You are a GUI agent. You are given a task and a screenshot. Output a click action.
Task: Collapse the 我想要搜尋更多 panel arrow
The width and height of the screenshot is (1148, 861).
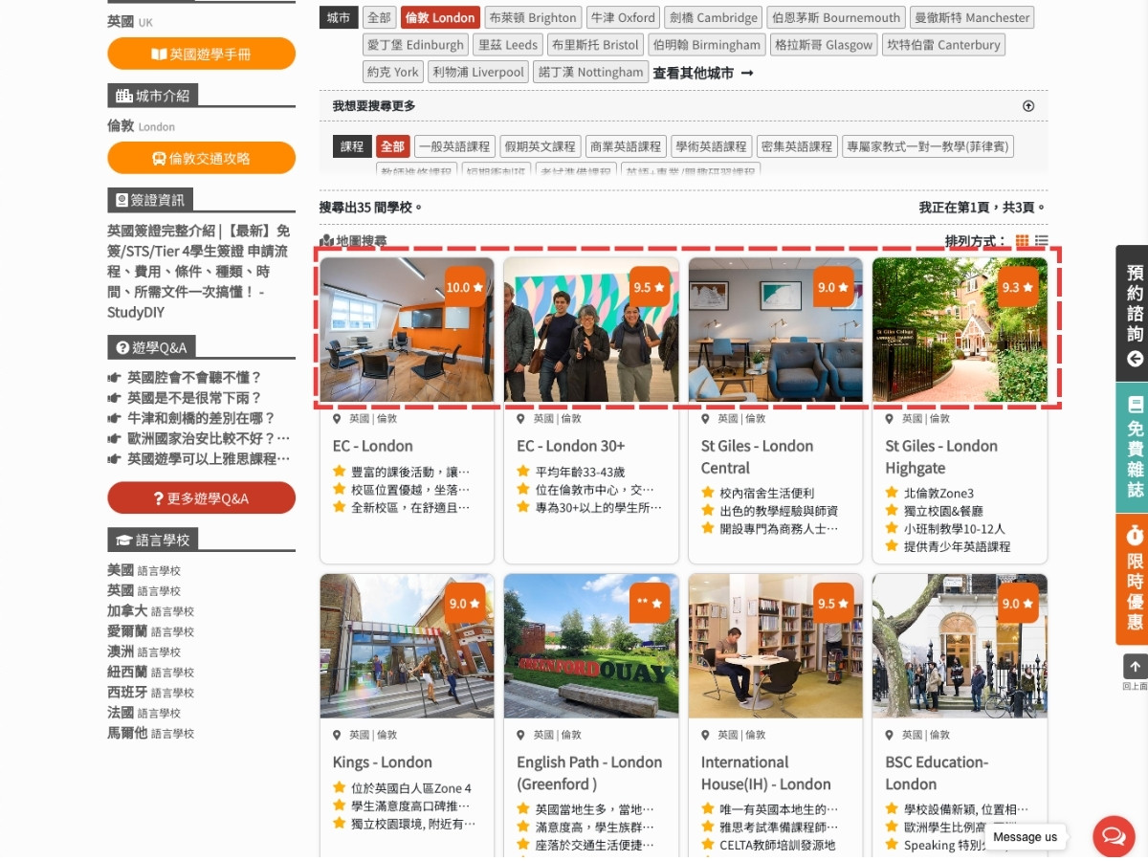(1028, 106)
